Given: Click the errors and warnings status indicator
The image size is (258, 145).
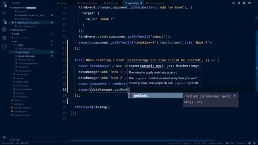Looking at the screenshot, I should [25, 143].
